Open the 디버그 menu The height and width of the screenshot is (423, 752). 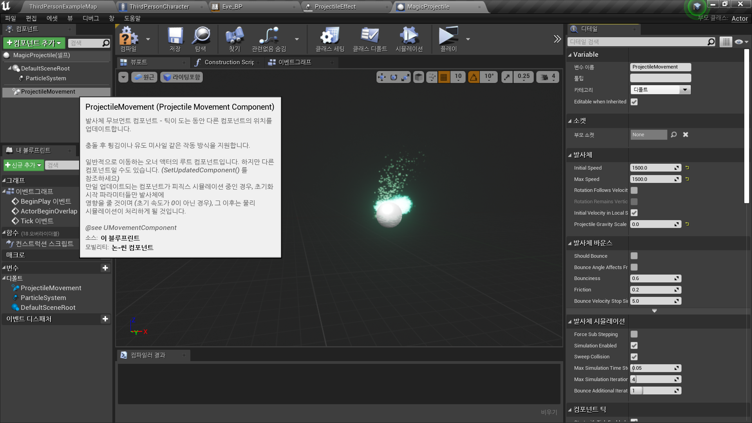click(90, 18)
